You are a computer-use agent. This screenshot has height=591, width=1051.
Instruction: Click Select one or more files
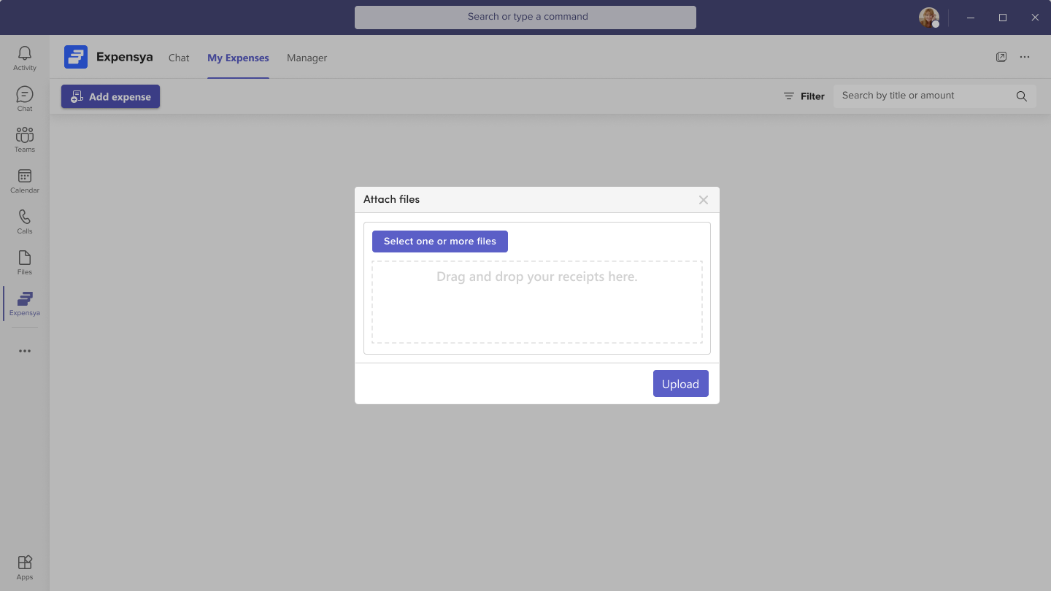440,242
